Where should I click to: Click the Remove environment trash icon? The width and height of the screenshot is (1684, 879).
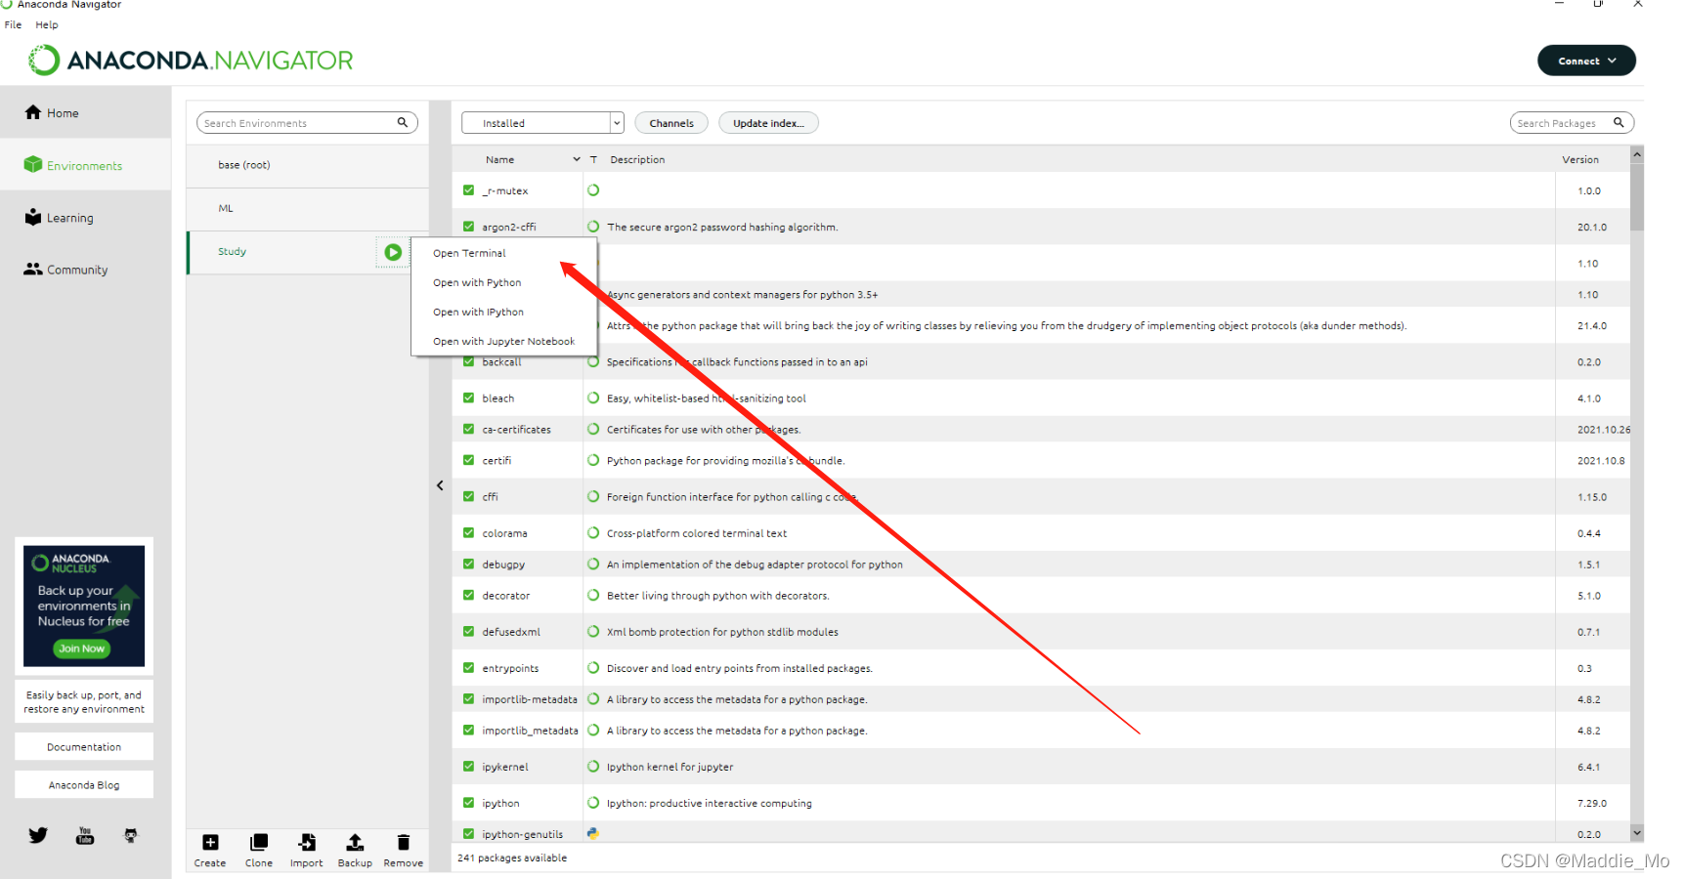tap(404, 843)
